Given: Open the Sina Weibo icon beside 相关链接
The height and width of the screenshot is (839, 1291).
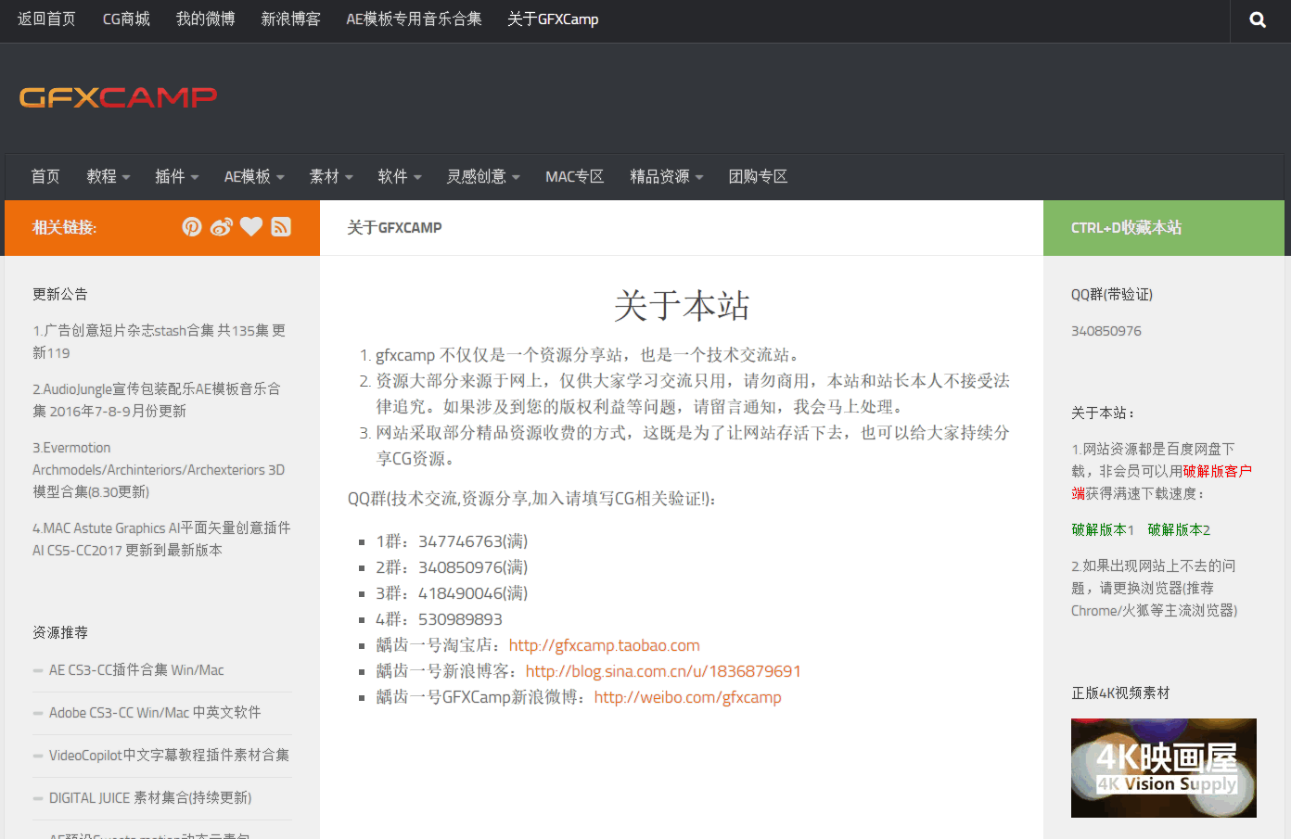Looking at the screenshot, I should tap(222, 226).
